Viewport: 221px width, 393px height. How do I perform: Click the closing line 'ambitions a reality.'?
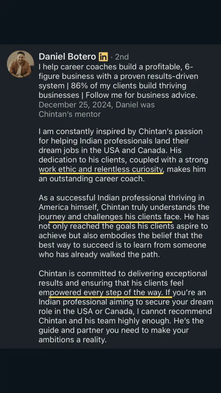[x=73, y=340]
